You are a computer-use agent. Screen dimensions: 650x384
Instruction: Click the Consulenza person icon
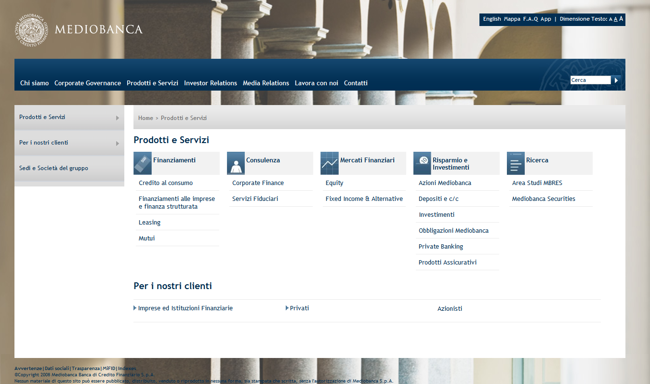point(236,163)
